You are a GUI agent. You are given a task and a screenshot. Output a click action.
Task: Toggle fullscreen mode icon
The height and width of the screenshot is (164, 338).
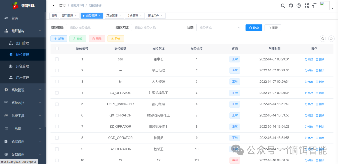306,6
